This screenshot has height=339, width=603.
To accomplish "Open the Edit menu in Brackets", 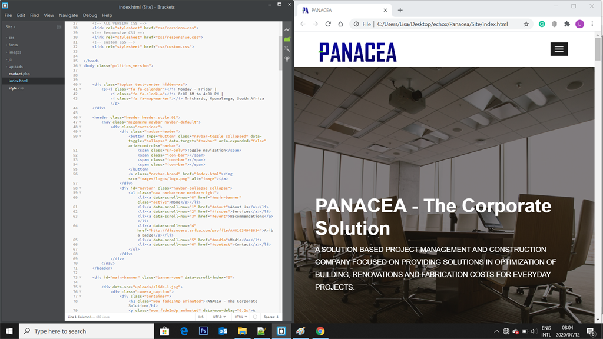I will pyautogui.click(x=21, y=15).
